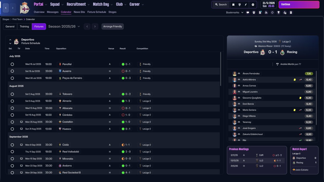Image resolution: width=324 pixels, height=182 pixels.
Task: Open the News Site tab
Action: click(79, 12)
